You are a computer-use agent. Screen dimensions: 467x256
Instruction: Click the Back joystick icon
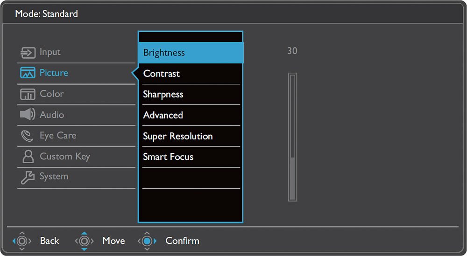(22, 241)
